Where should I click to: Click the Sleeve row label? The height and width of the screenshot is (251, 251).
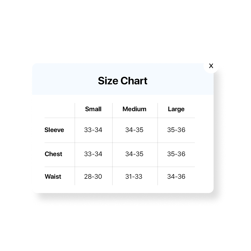point(54,130)
